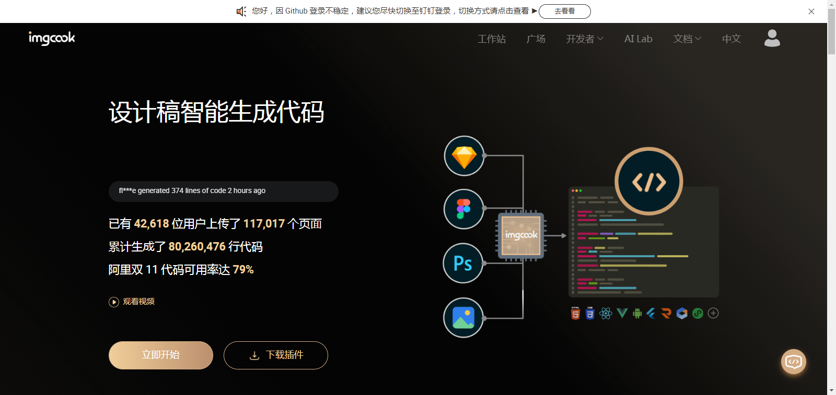This screenshot has height=395, width=836.
Task: Click the plus icon for more frameworks
Action: click(713, 313)
